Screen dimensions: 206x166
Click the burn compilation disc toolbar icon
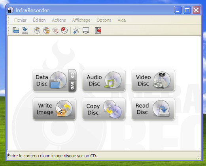click(37, 30)
